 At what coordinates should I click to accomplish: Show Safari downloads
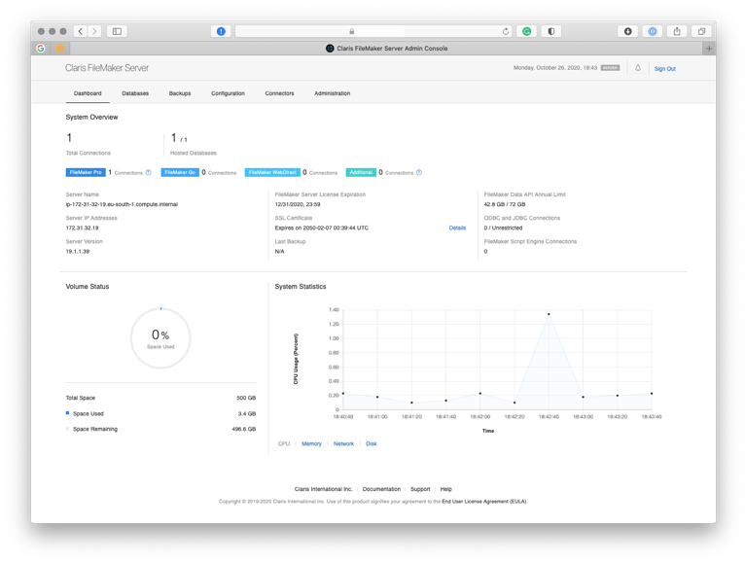pyautogui.click(x=627, y=31)
